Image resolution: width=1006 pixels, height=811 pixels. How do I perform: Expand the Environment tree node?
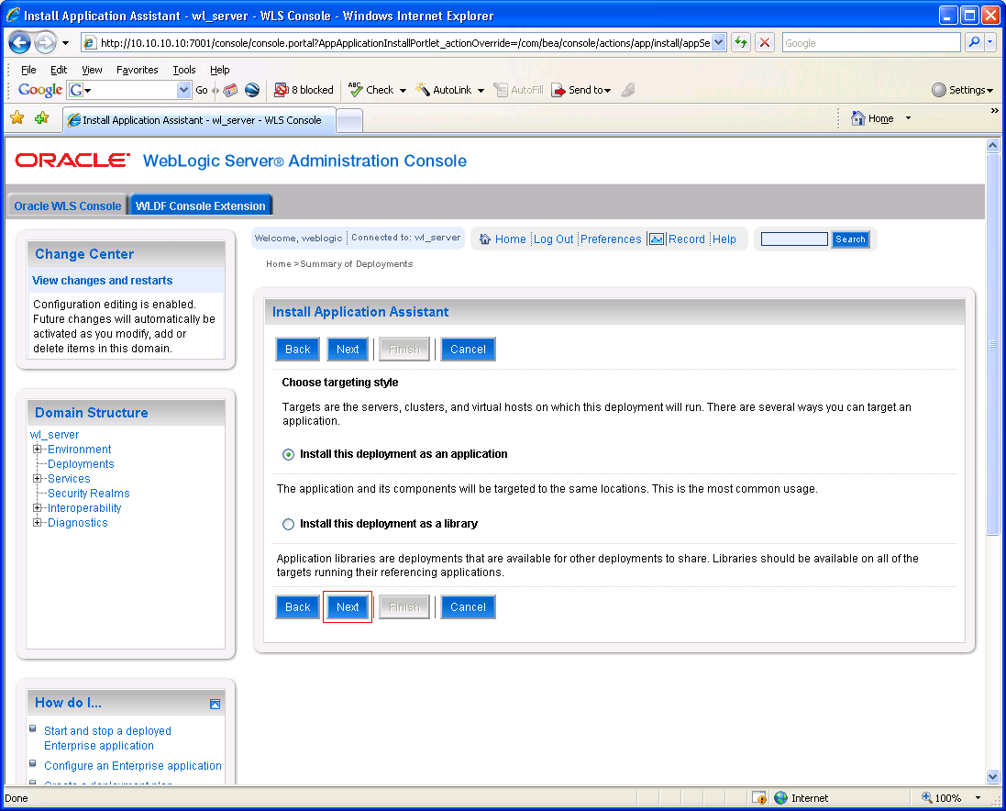pos(38,450)
